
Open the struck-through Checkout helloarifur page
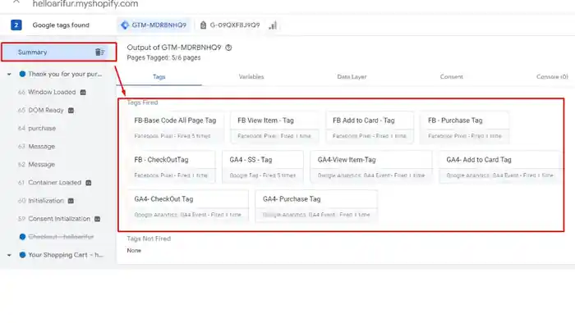(61, 237)
